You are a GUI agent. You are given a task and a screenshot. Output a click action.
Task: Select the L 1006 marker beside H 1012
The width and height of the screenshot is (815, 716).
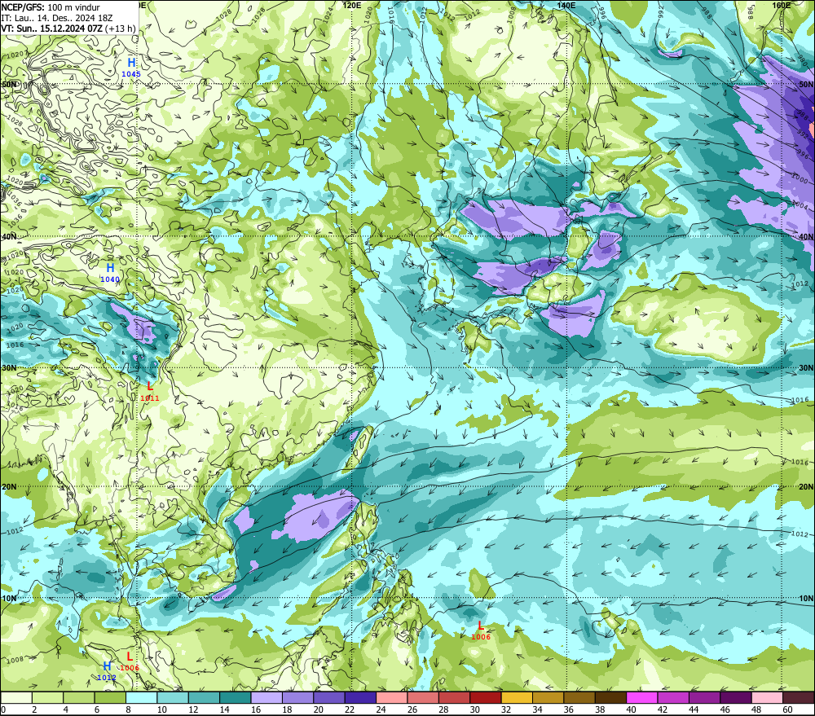point(130,661)
